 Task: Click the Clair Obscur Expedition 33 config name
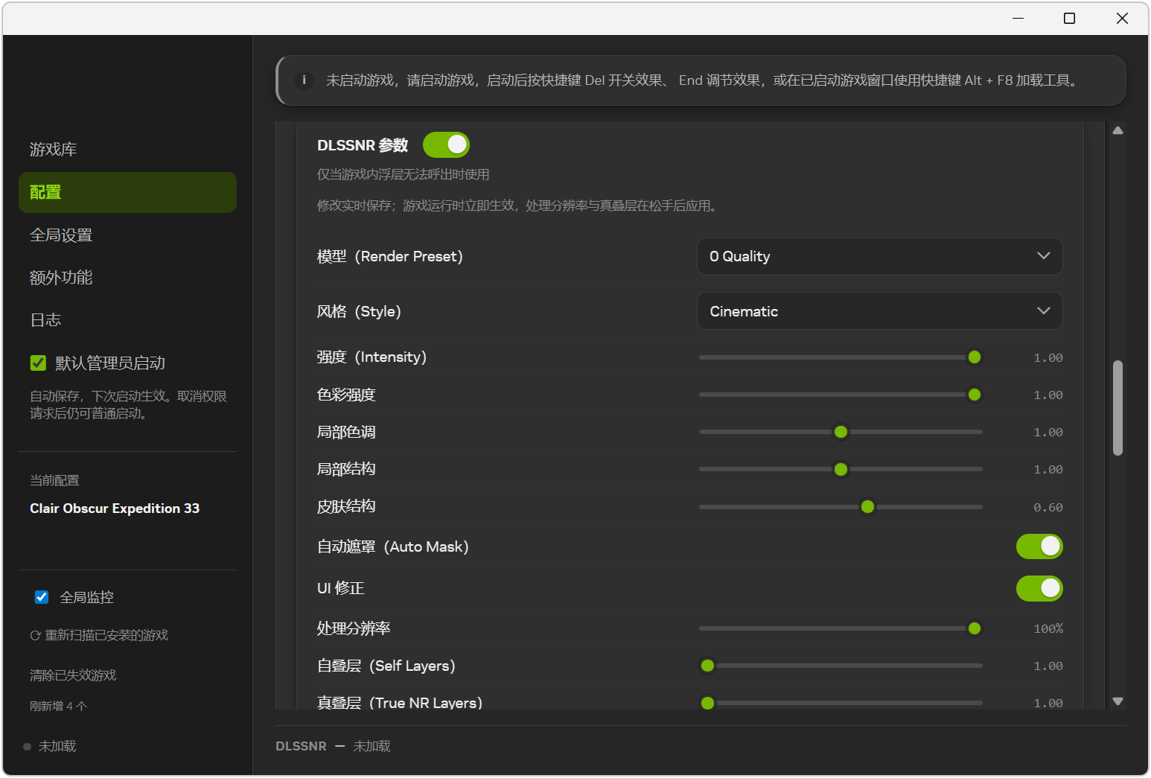pos(115,508)
